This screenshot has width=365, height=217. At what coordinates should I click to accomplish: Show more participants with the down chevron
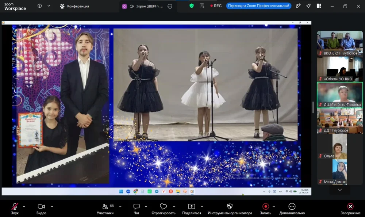point(340,190)
